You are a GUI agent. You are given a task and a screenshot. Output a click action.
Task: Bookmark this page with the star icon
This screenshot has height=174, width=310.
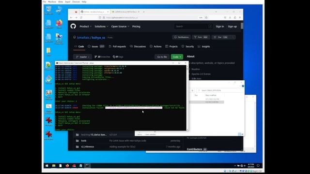[206, 17]
